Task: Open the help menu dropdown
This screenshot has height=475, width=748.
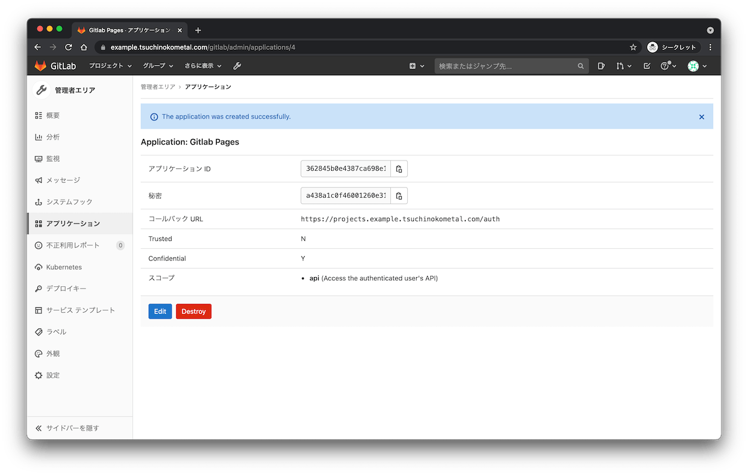Action: click(666, 66)
